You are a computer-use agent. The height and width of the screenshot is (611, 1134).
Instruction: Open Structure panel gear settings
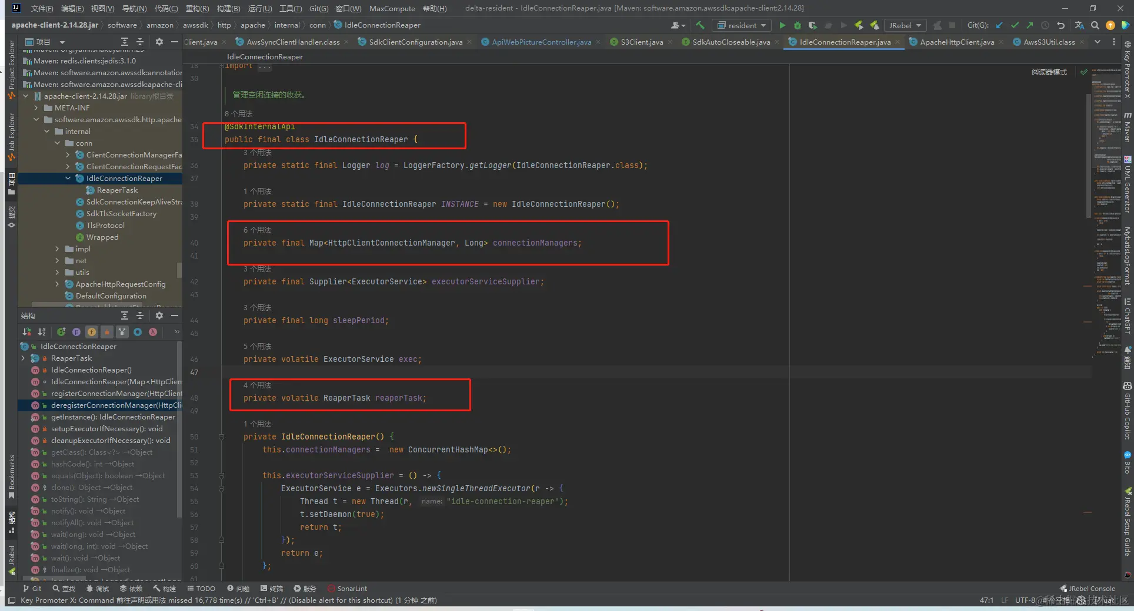[159, 315]
